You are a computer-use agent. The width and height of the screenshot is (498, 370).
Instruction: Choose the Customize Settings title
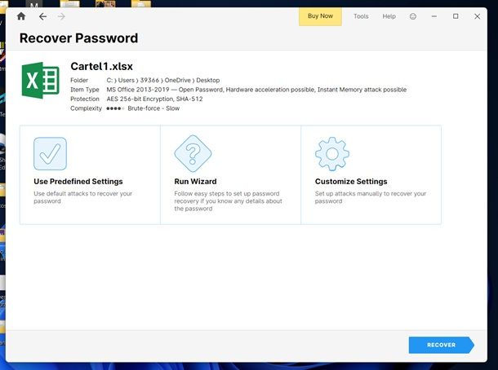[x=351, y=182]
